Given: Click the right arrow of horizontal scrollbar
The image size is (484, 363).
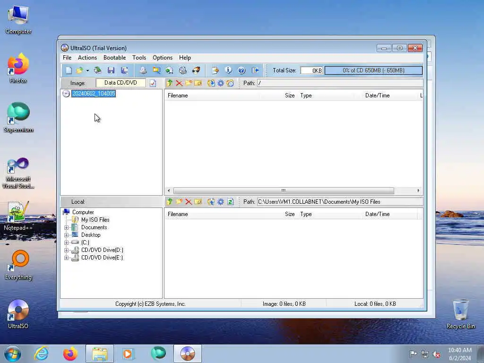Looking at the screenshot, I should click(x=418, y=190).
